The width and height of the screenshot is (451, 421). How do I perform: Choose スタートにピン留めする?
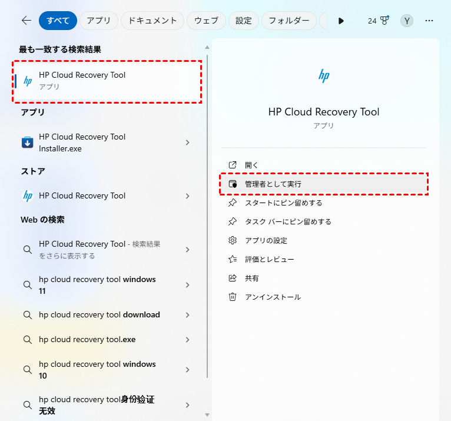(324, 203)
